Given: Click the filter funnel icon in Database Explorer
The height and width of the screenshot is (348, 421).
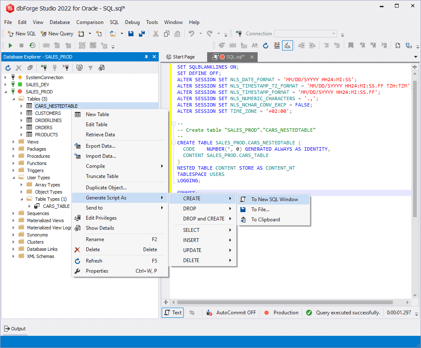Looking at the screenshot, I should point(91,68).
